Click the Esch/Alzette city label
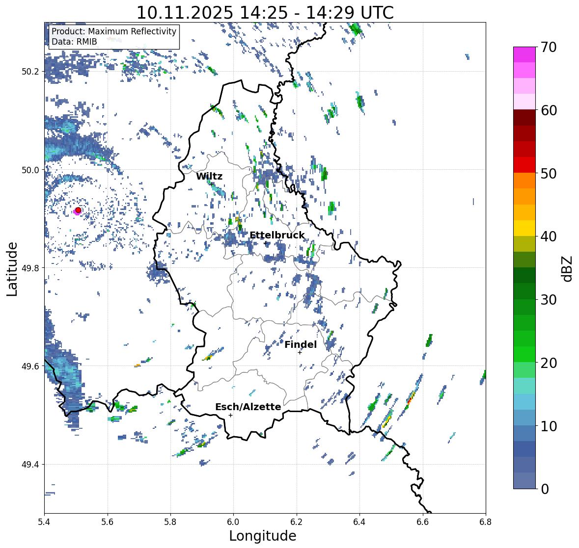 coord(248,407)
